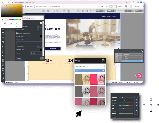159x123 pixels.
Task: Click the redo arrow in the top toolbar
Action: [x=106, y=6]
